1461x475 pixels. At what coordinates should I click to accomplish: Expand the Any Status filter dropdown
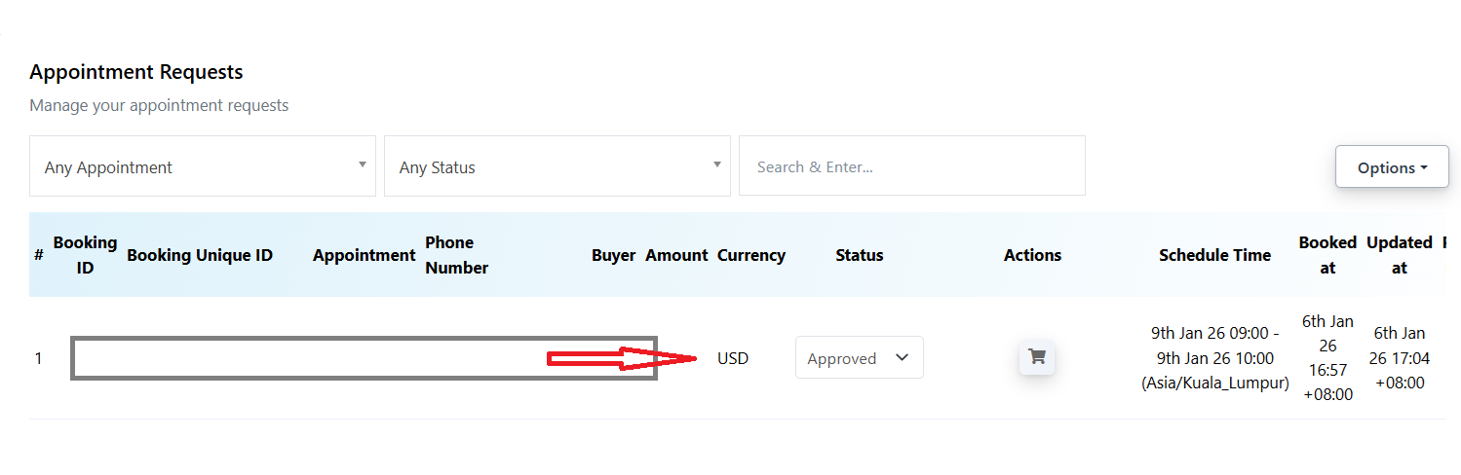pyautogui.click(x=557, y=166)
